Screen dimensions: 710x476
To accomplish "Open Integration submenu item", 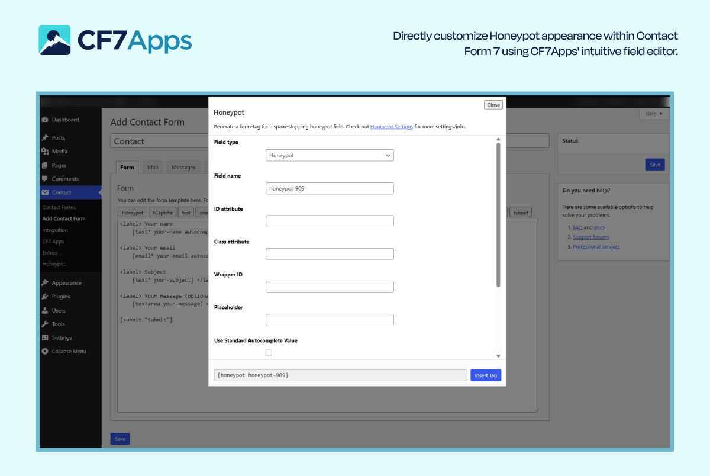I will pyautogui.click(x=55, y=230).
